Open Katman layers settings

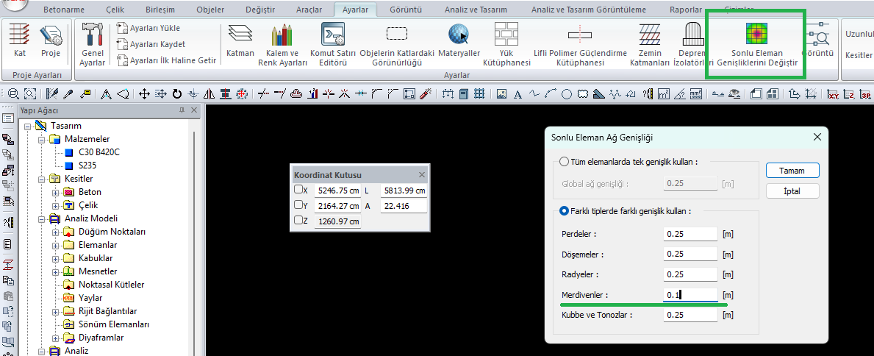[x=240, y=42]
